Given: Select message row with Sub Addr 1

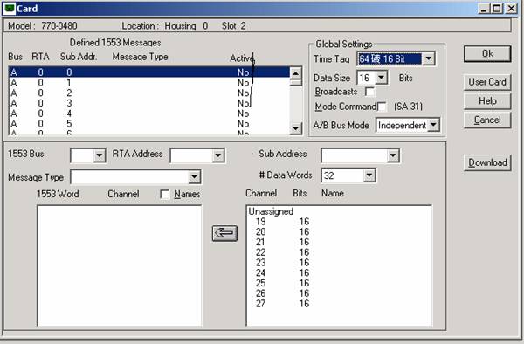Looking at the screenshot, I should pyautogui.click(x=149, y=82).
